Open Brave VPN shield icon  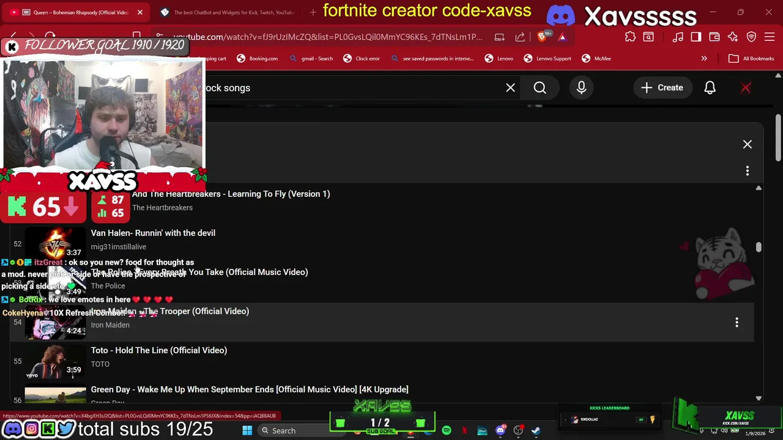point(751,37)
